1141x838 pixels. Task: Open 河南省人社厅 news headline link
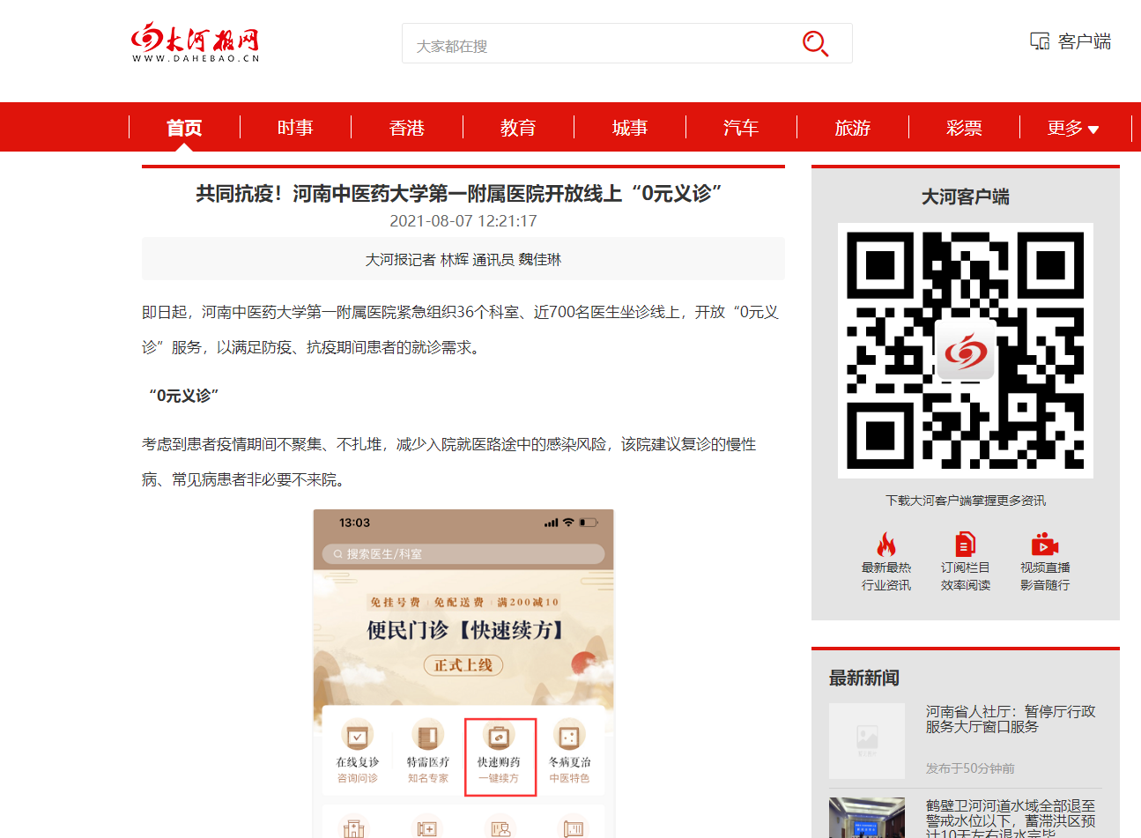point(1010,719)
